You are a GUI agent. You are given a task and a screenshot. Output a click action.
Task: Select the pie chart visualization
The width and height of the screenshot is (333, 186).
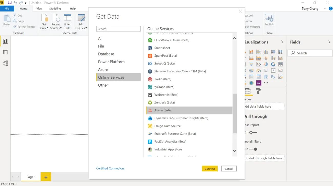coord(266,64)
